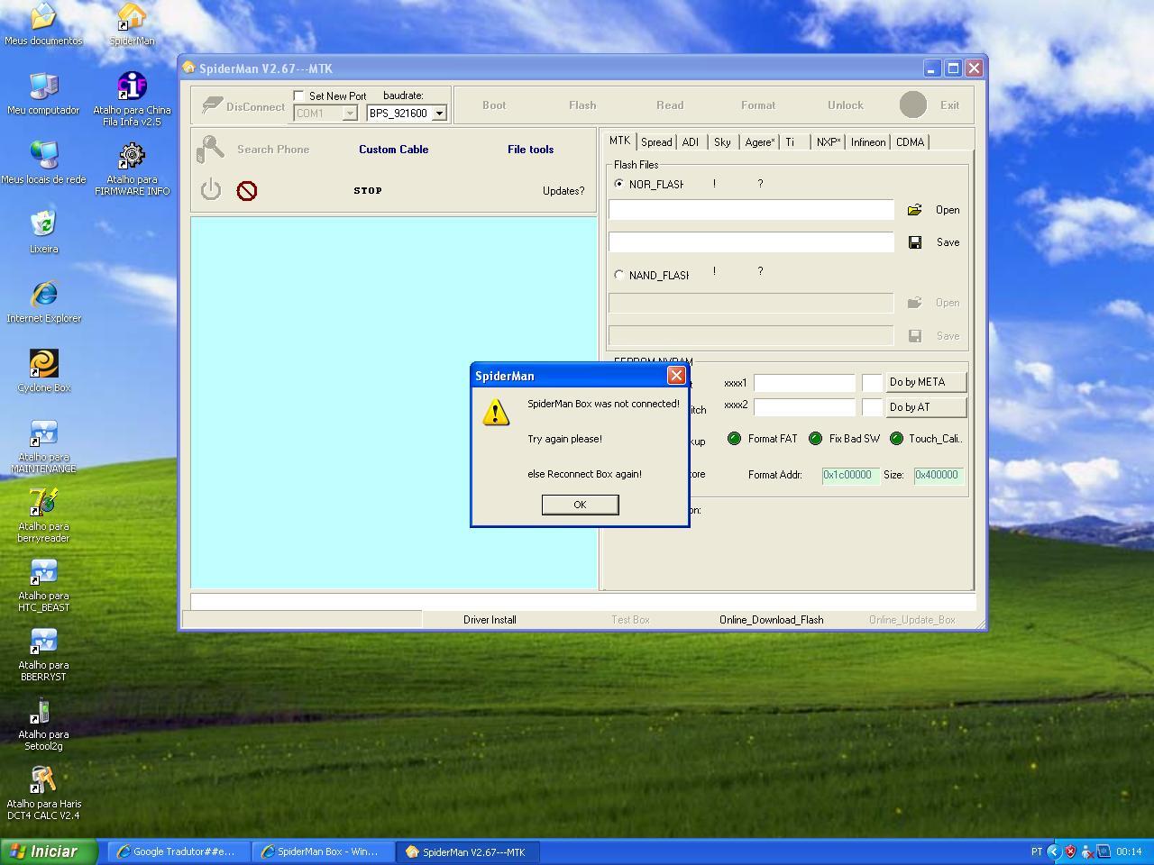
Task: Click the DisConnect plug icon
Action: [212, 105]
